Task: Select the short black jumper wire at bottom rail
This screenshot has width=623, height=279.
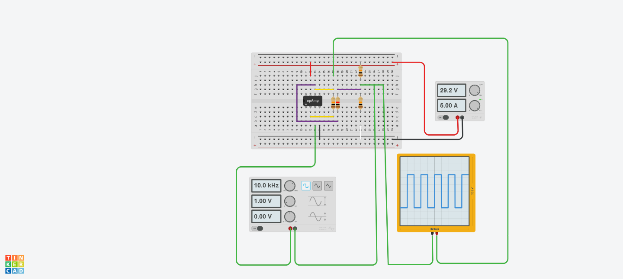Action: point(319,133)
